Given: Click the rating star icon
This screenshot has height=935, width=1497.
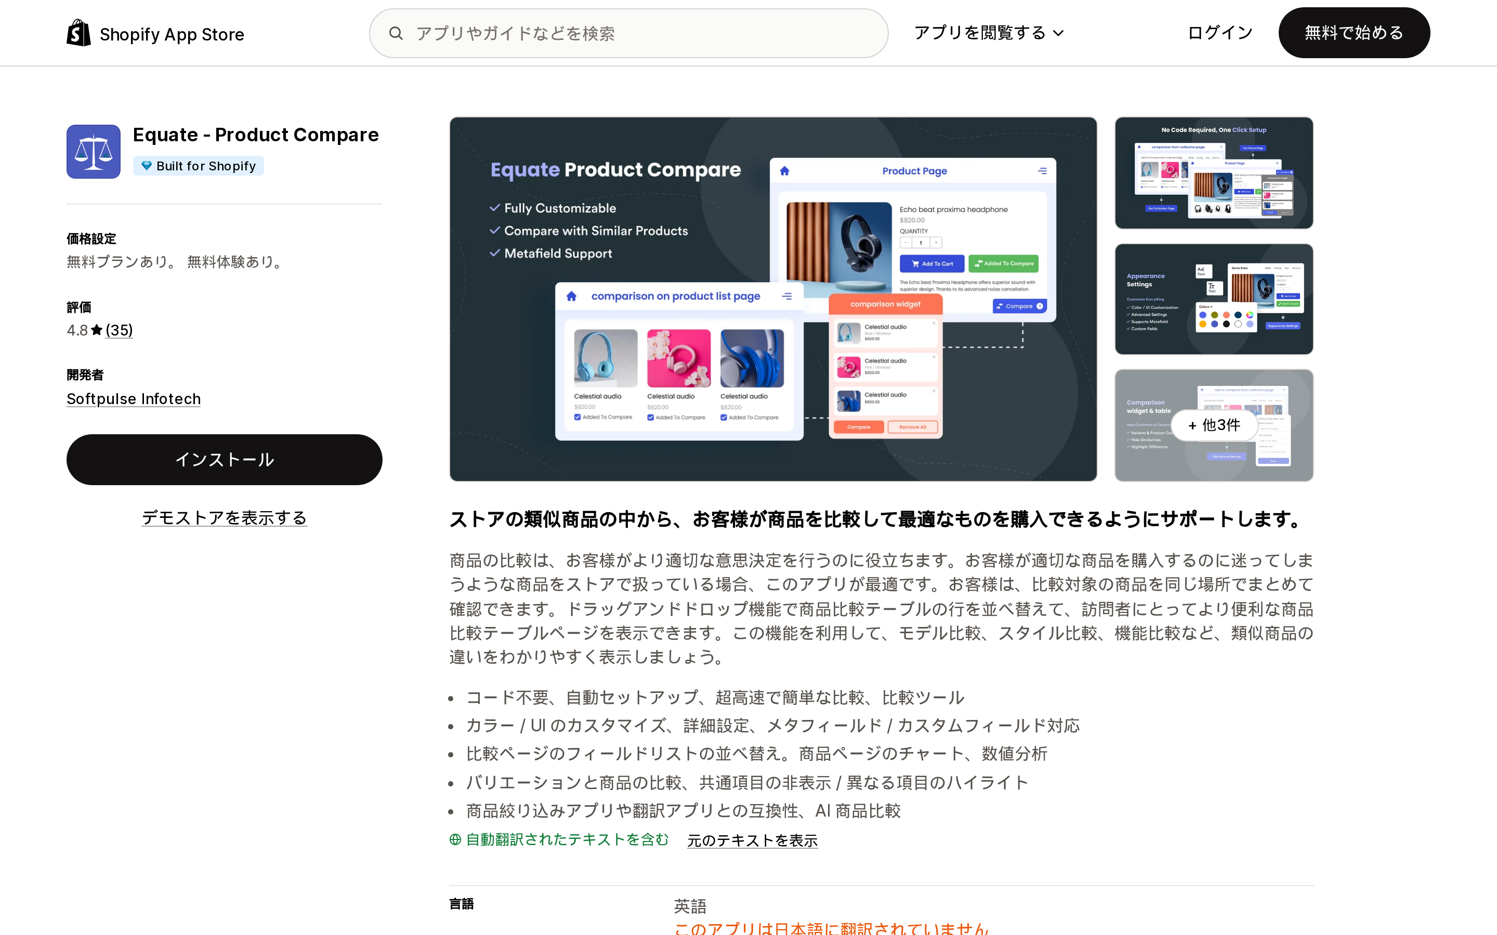Looking at the screenshot, I should (97, 330).
